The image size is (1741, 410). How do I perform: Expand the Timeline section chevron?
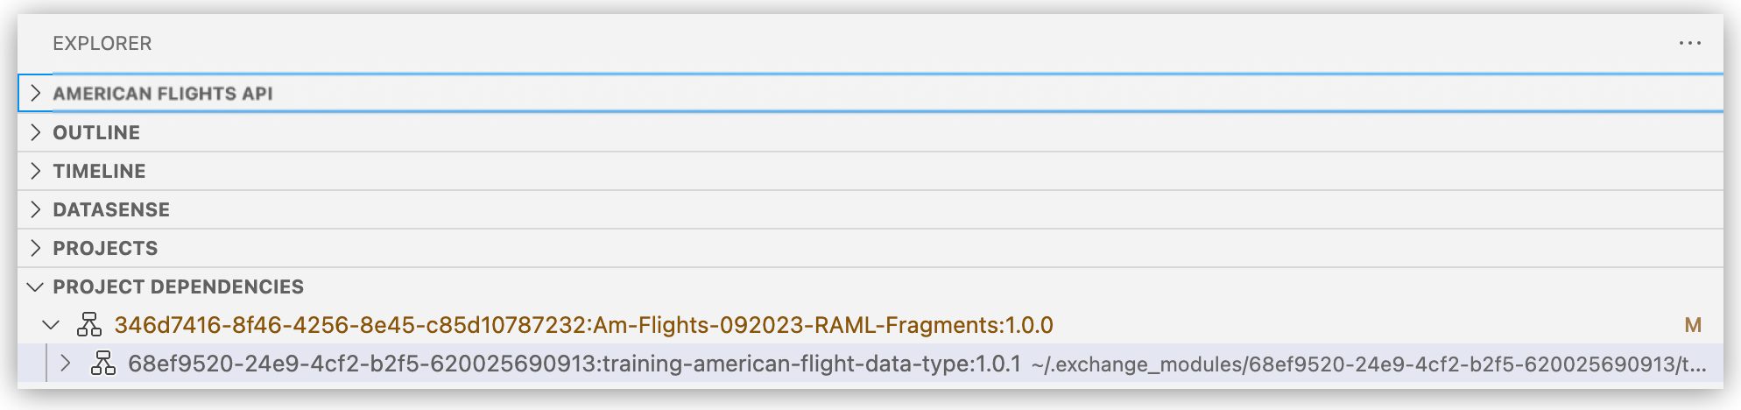tap(35, 171)
